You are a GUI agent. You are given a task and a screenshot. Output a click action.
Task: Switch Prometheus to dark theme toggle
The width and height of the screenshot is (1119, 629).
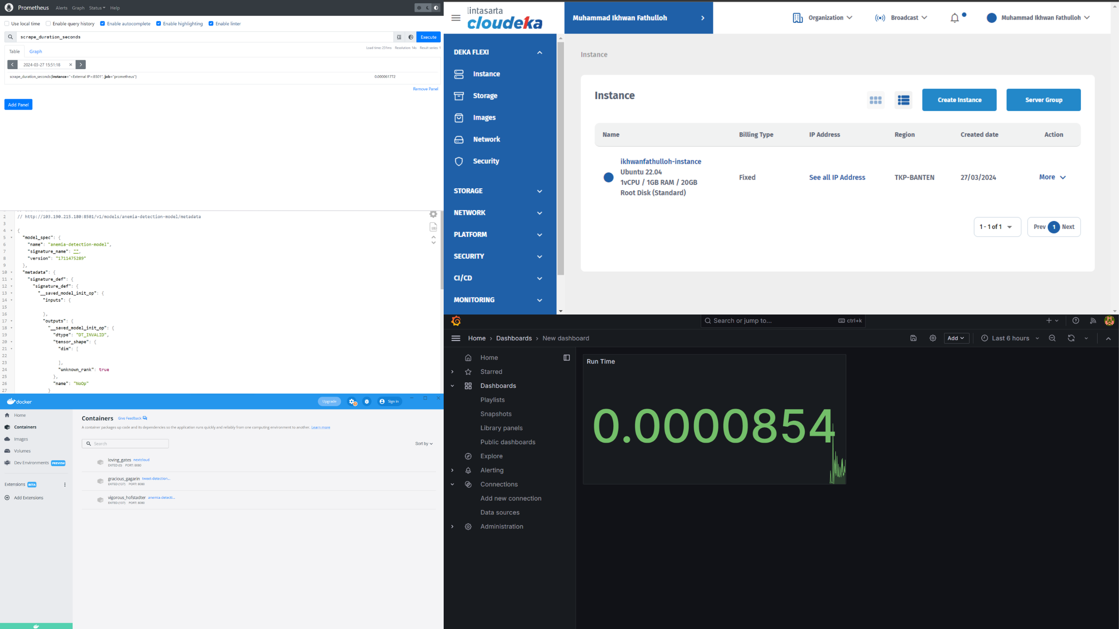pos(427,8)
